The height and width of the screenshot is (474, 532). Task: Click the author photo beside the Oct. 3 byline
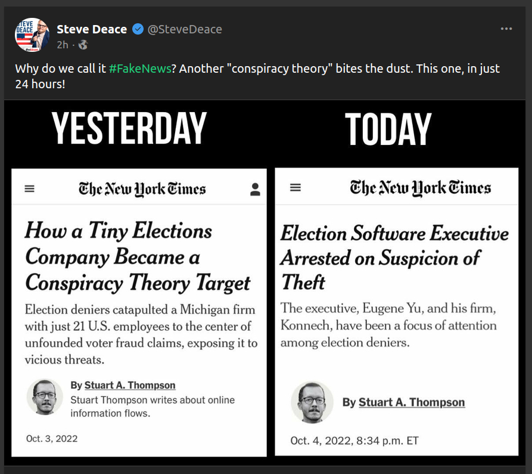click(x=45, y=397)
